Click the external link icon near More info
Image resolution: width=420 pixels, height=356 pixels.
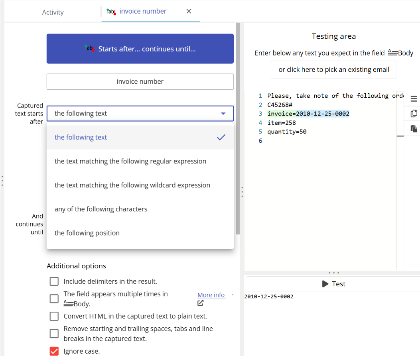coord(201,303)
